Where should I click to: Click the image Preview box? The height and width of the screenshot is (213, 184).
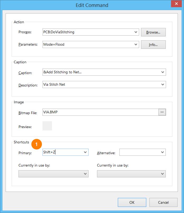point(47,126)
